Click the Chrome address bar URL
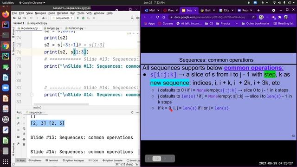The image size is (297, 167). (x=211, y=17)
